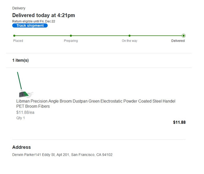The width and height of the screenshot is (204, 174).
Task: Click the 1 item(s) section header
Action: (x=20, y=60)
